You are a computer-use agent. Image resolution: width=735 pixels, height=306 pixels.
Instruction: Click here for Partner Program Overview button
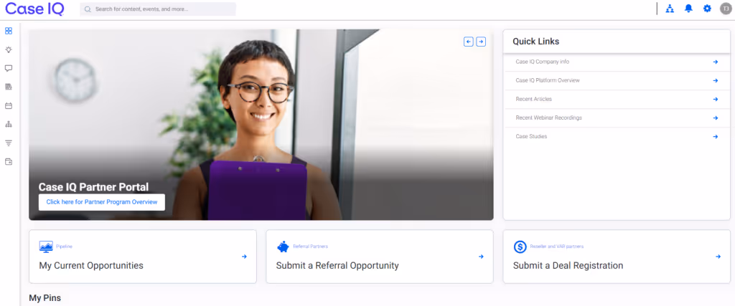click(x=102, y=202)
